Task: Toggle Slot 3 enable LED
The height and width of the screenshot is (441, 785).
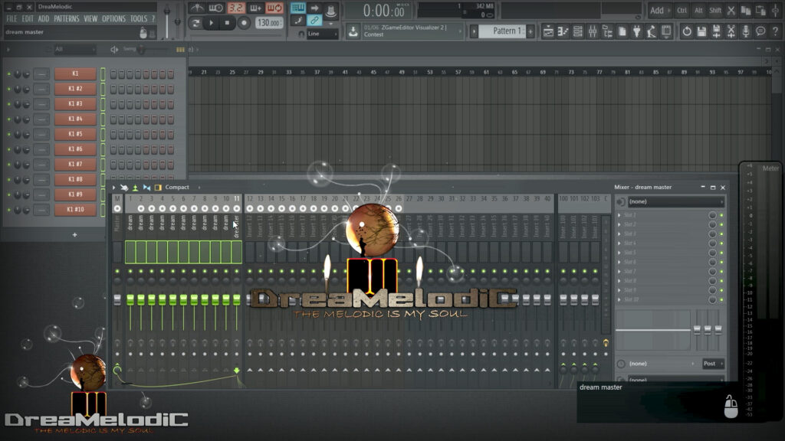Action: coord(721,234)
